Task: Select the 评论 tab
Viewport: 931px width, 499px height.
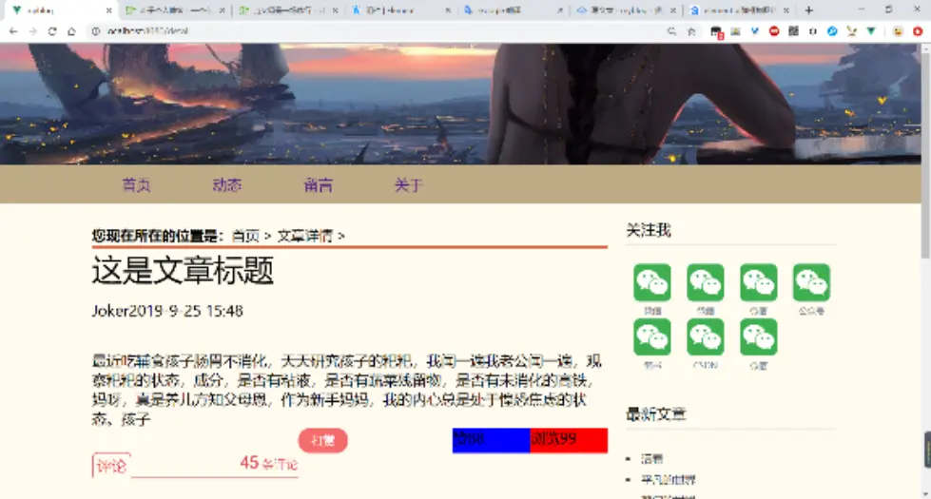Action: click(111, 466)
